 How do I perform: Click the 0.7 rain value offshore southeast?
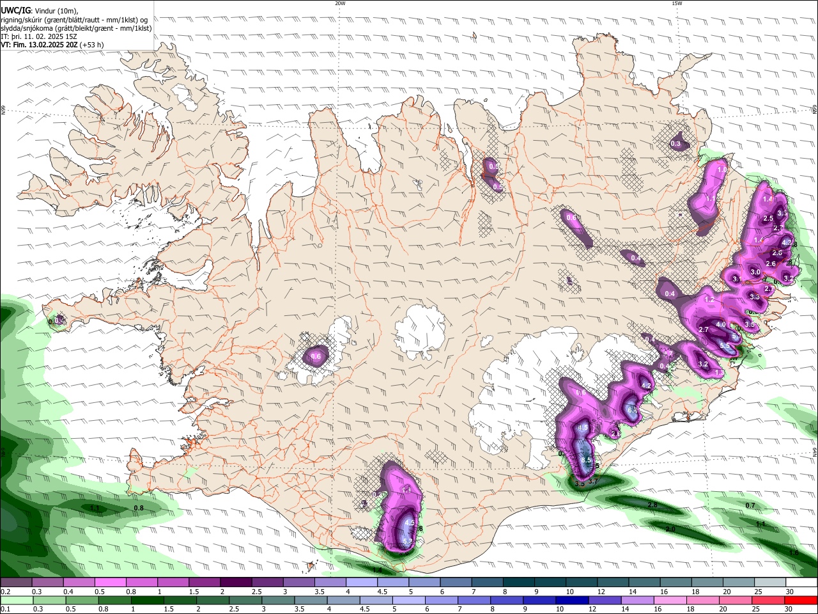(x=750, y=505)
